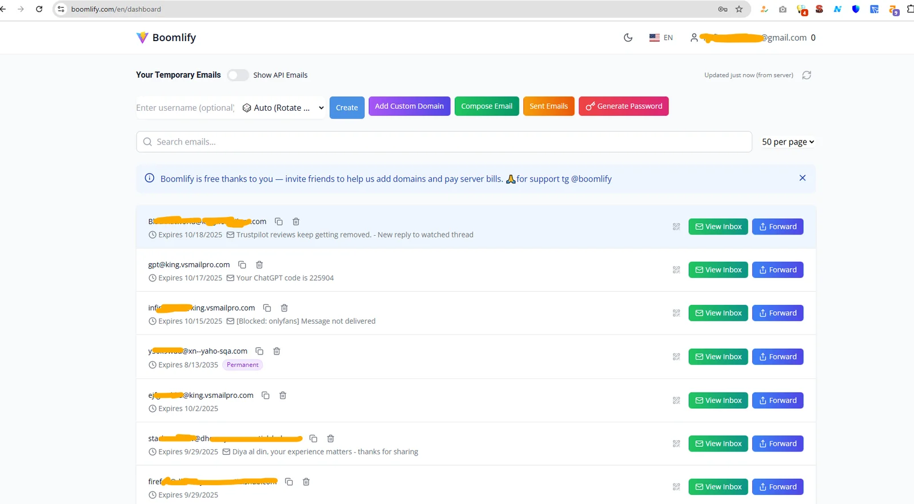Forward the email expiring 10/2/2025
Screen dimensions: 914x504
coord(777,400)
